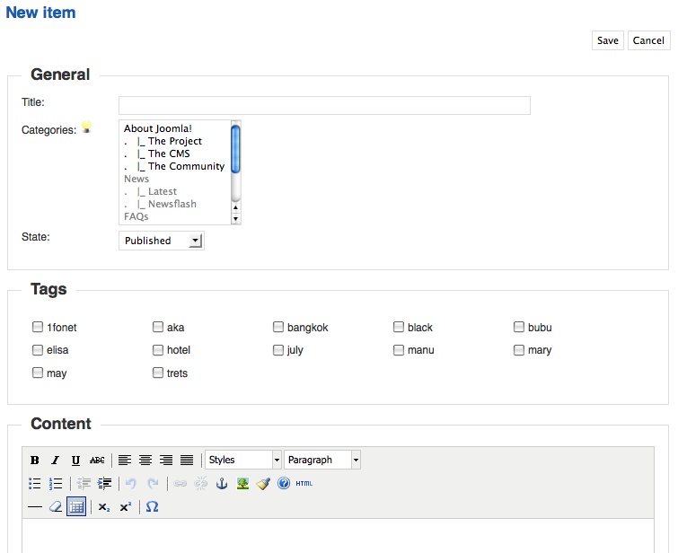Tick the mary tag checkbox
Image resolution: width=678 pixels, height=553 pixels.
coord(518,350)
